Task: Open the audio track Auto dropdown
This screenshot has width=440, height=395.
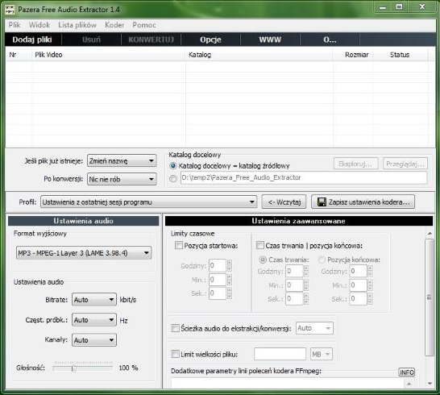Action: click(314, 328)
